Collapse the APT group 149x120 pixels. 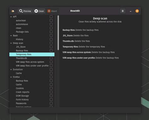pos(11,17)
